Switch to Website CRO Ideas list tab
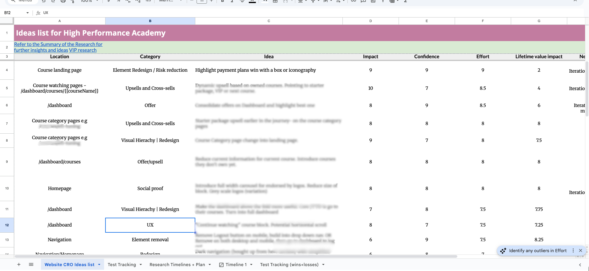589x271 pixels. click(x=69, y=265)
